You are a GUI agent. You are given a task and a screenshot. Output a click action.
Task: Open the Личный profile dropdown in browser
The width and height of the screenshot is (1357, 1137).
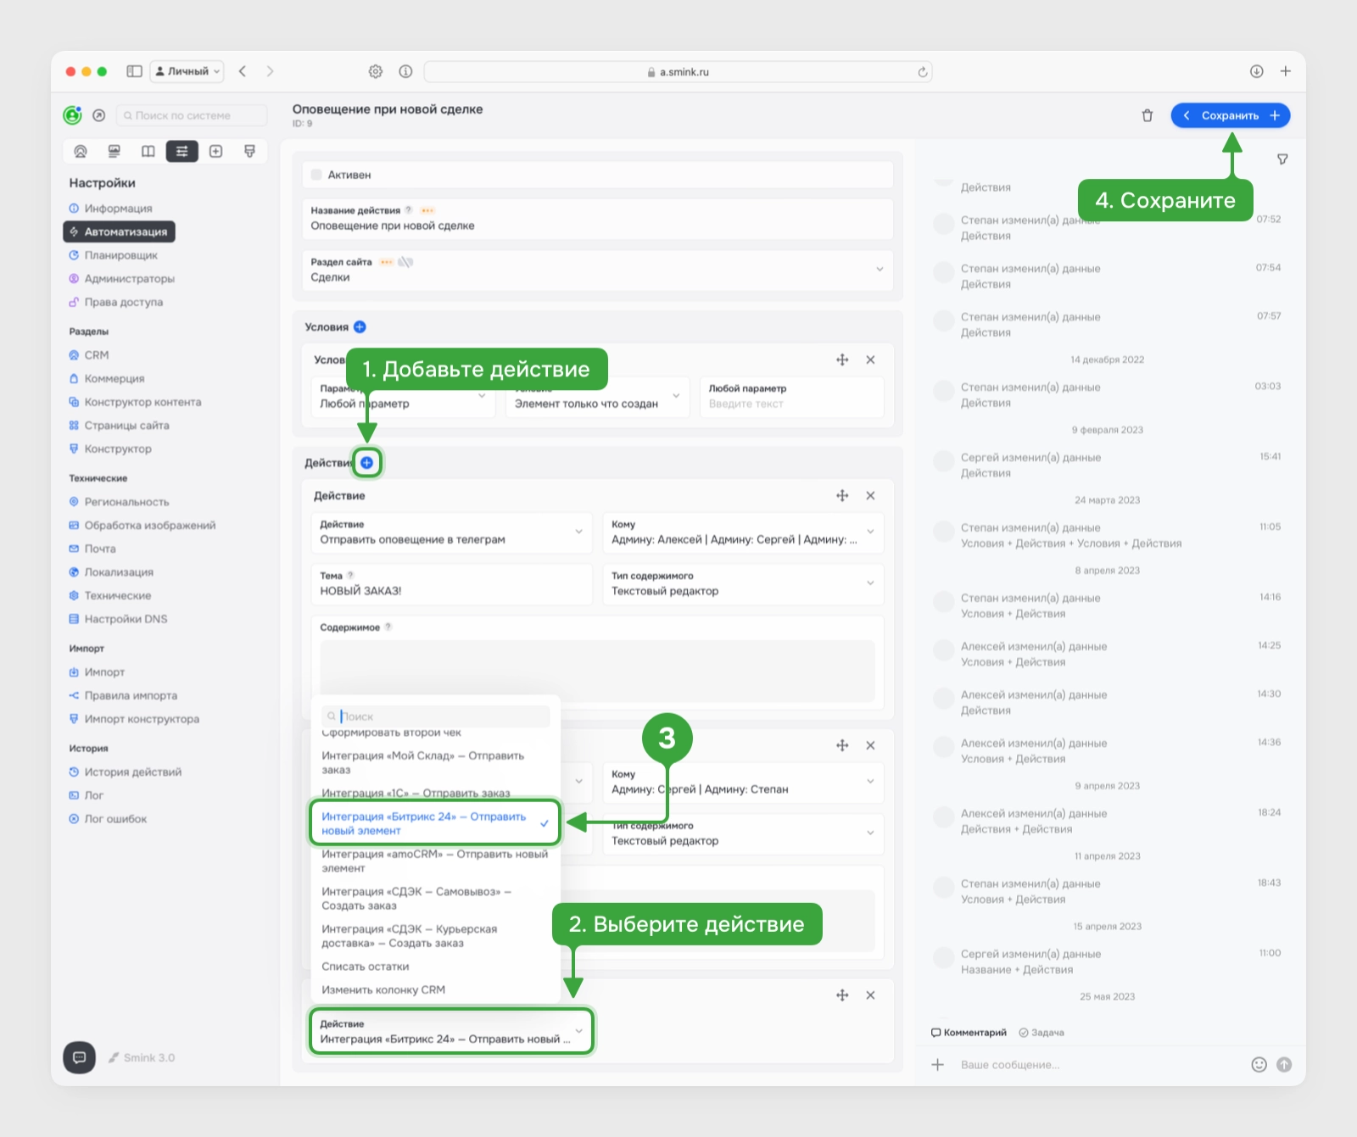tap(187, 71)
